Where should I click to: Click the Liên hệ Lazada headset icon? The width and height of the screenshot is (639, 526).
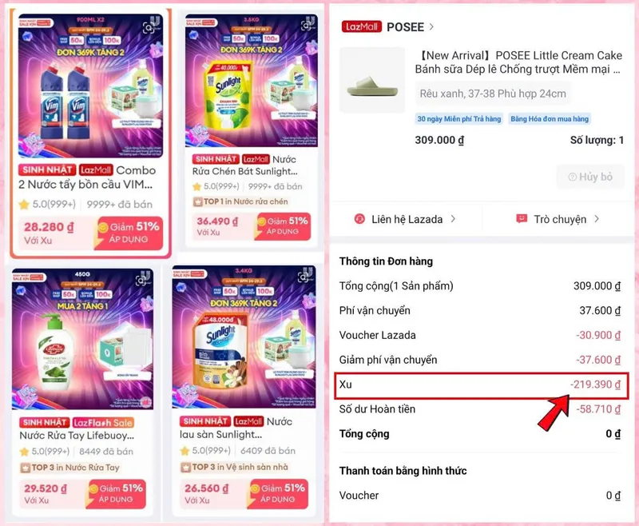coord(359,219)
